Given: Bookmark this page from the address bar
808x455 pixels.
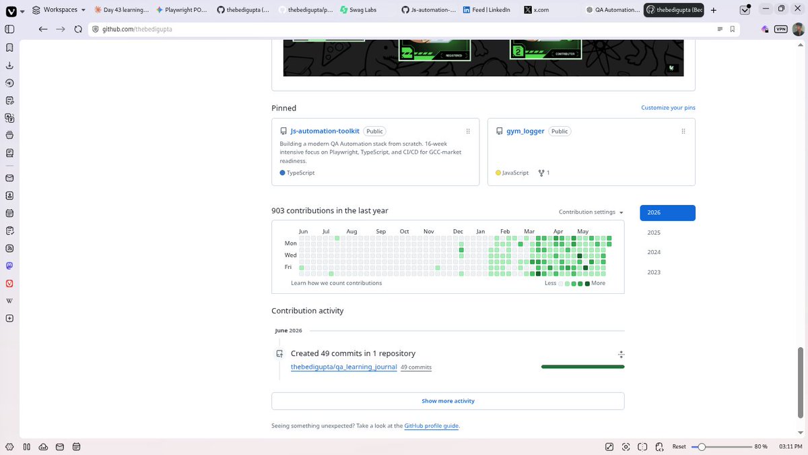Looking at the screenshot, I should (x=733, y=29).
